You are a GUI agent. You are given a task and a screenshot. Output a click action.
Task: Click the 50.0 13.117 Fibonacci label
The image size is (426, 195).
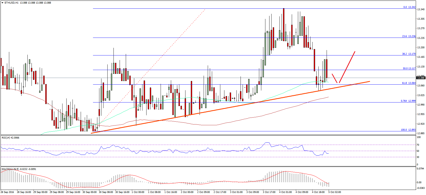point(409,68)
